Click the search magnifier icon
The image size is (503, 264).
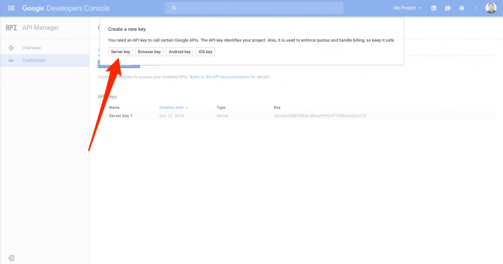[174, 9]
